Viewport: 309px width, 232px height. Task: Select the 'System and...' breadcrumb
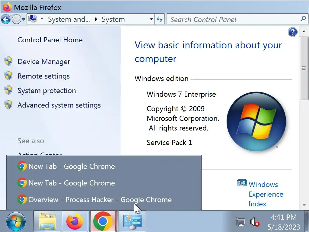coord(69,19)
